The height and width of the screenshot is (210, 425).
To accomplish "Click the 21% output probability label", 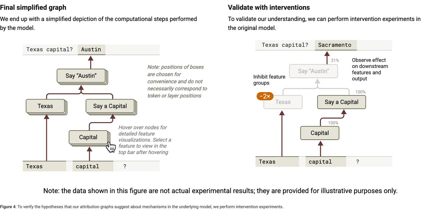I will pos(335,60).
